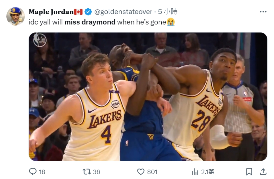Image resolution: width=274 pixels, height=179 pixels.
Task: Open the view analytics bar chart icon
Action: click(x=195, y=172)
